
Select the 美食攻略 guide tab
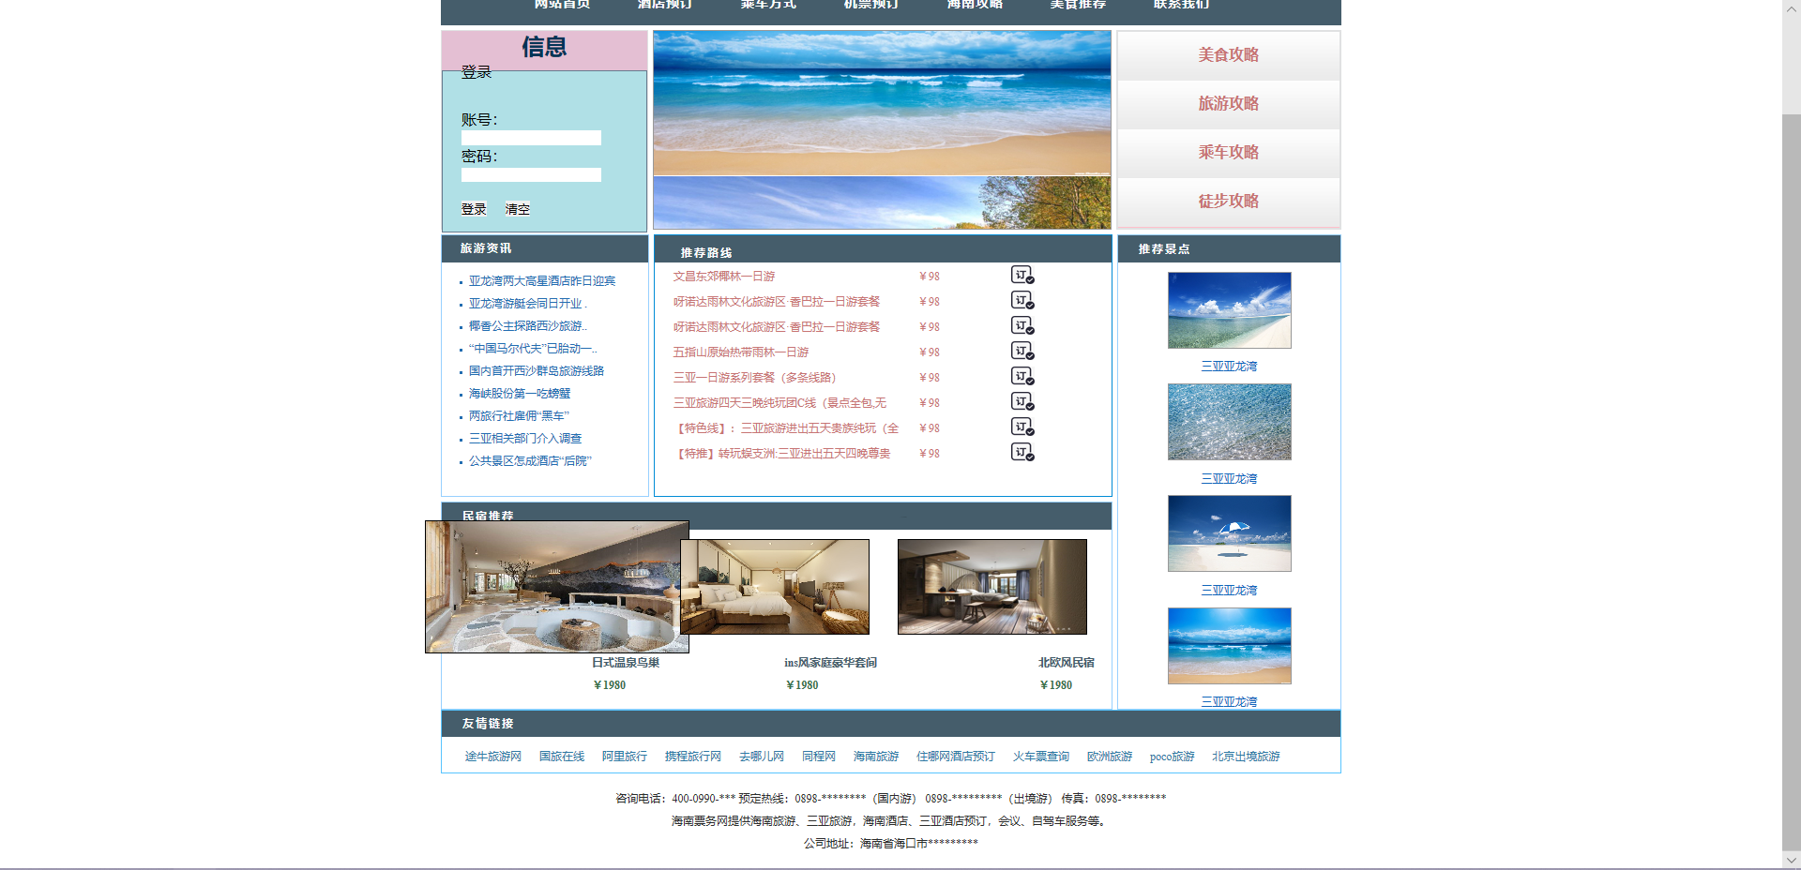click(1228, 55)
